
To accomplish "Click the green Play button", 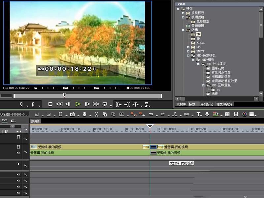I will (78, 104).
